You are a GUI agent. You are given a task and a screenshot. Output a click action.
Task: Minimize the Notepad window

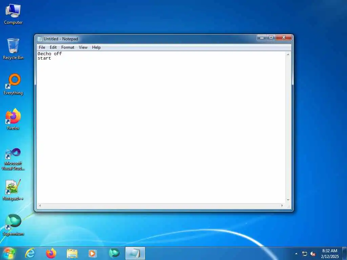[262, 38]
